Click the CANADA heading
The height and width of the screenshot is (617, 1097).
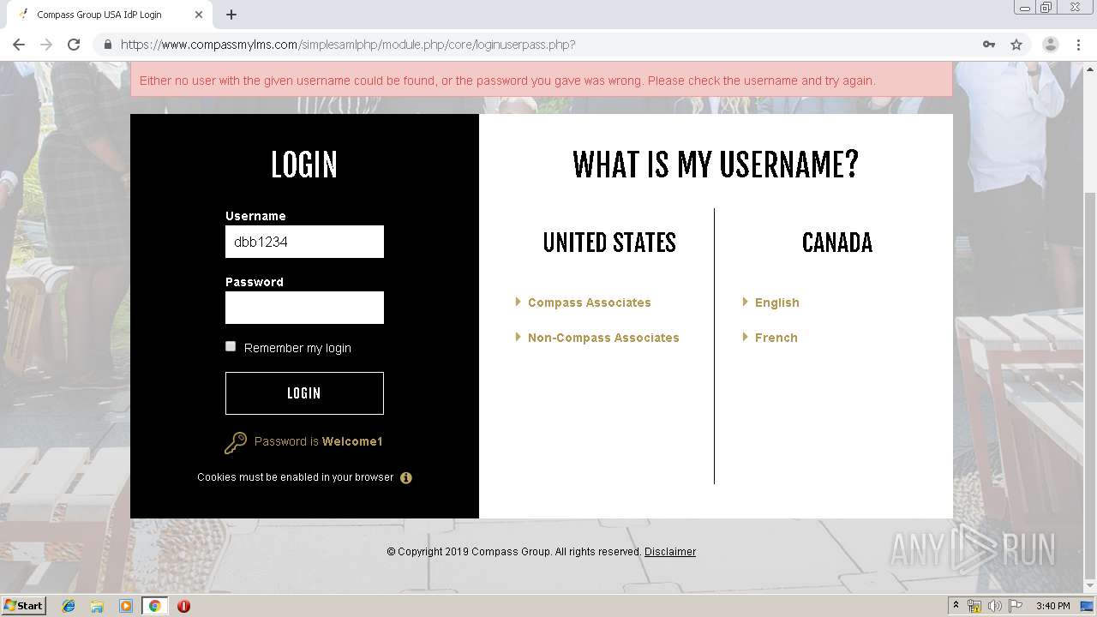pos(837,243)
